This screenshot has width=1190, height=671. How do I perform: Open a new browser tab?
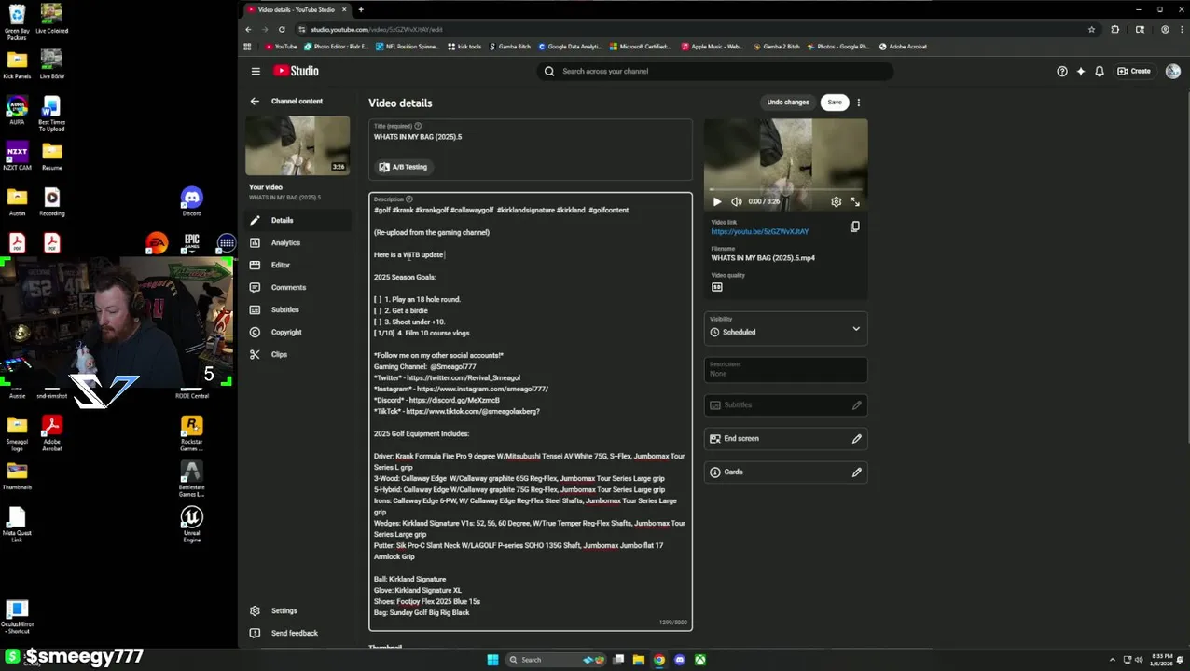361,9
